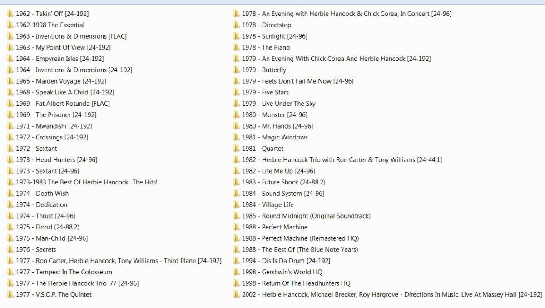Click folder icon for 1994 - Dis Is Da Drum
This screenshot has height=308, width=545.
tap(236, 261)
